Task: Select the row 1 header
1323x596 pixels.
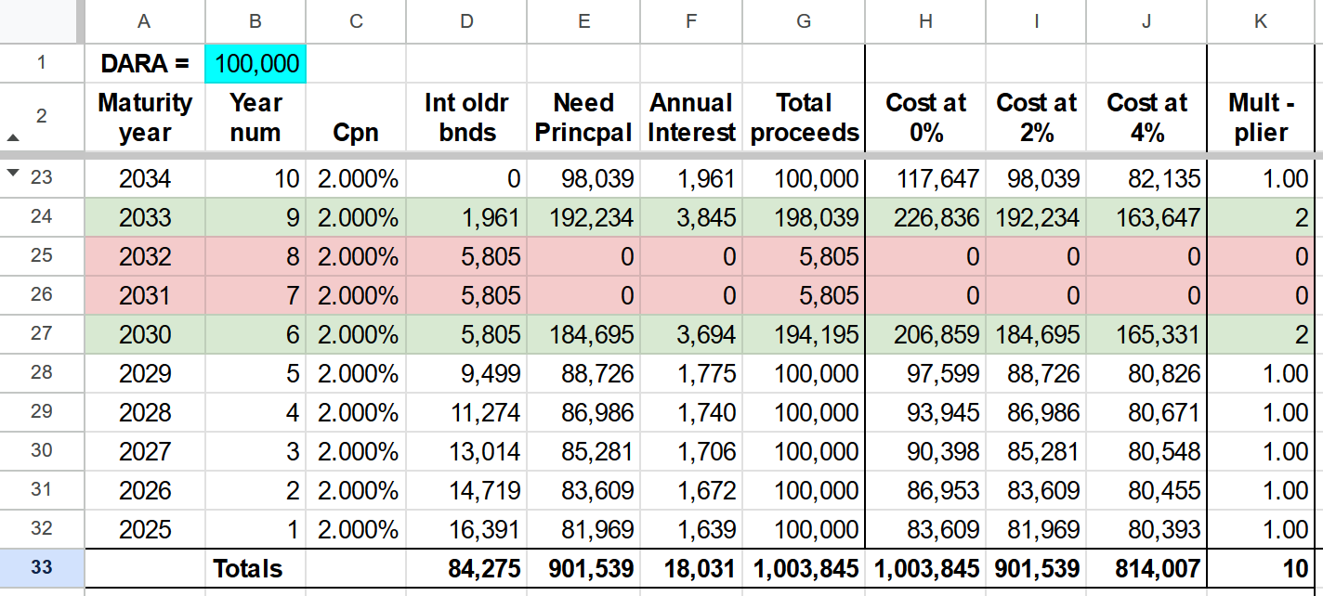Action: coord(42,63)
